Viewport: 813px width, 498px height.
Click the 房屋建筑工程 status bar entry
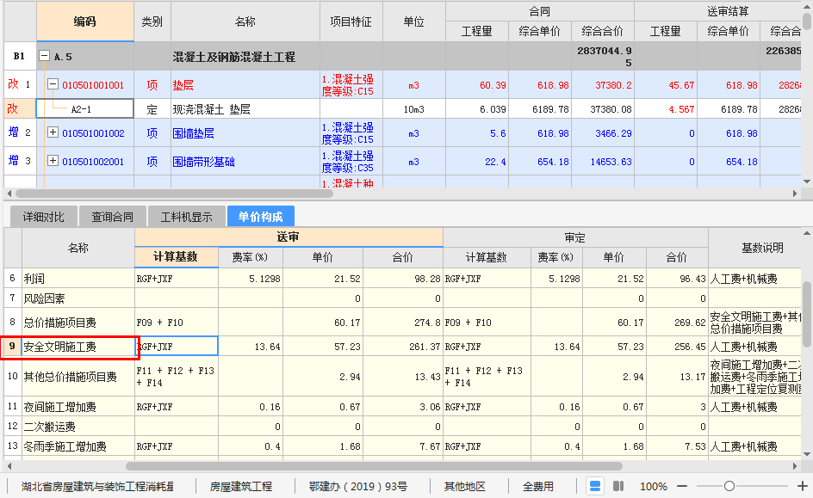pos(240,487)
